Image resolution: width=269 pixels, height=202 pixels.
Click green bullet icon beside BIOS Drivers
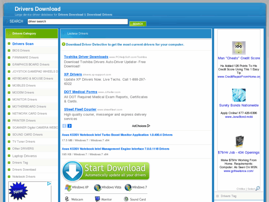click(9, 50)
